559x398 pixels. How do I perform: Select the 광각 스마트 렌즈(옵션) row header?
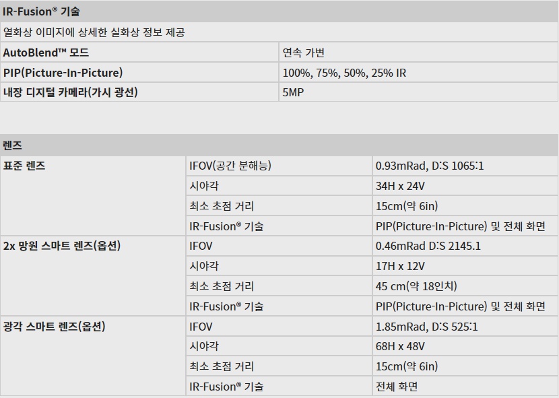tap(54, 327)
